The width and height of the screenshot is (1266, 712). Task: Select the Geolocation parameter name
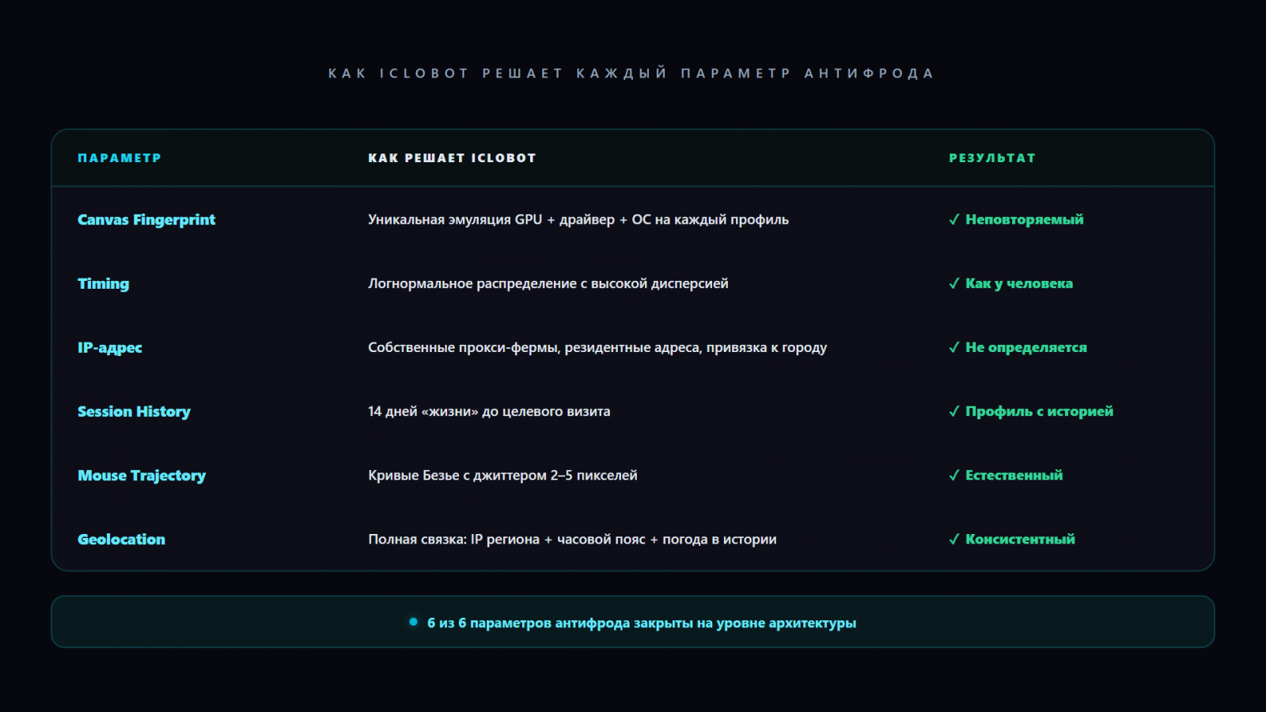pos(121,540)
